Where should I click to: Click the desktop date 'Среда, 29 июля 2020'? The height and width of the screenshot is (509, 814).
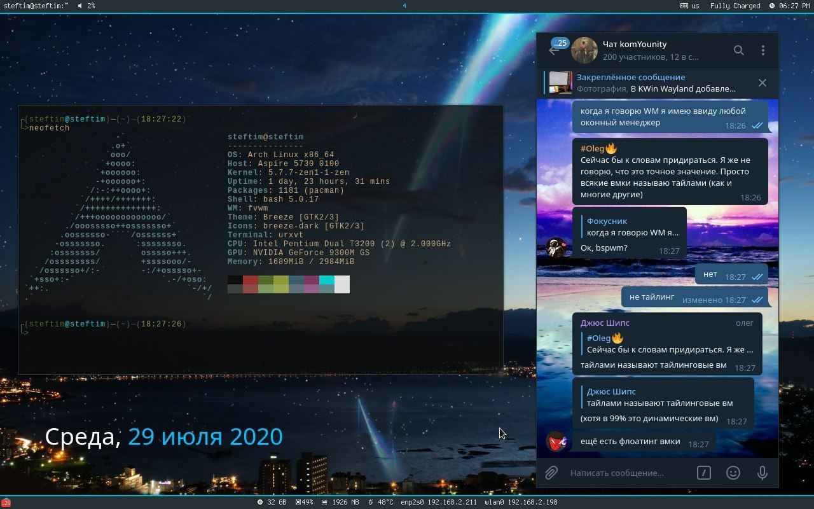pyautogui.click(x=163, y=436)
